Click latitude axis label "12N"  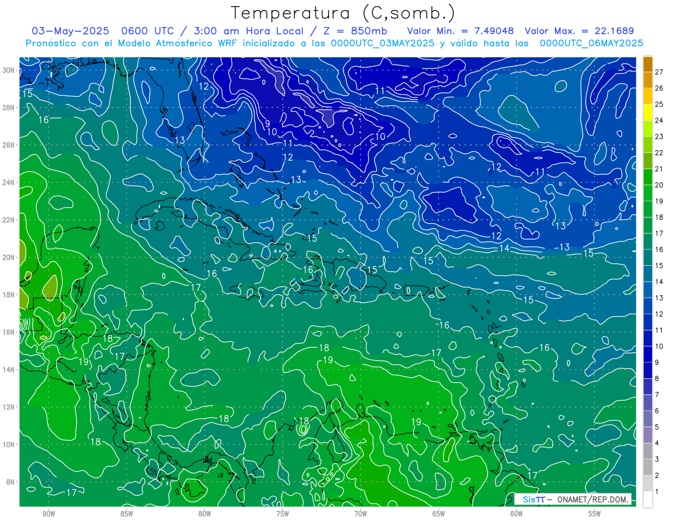(8, 407)
